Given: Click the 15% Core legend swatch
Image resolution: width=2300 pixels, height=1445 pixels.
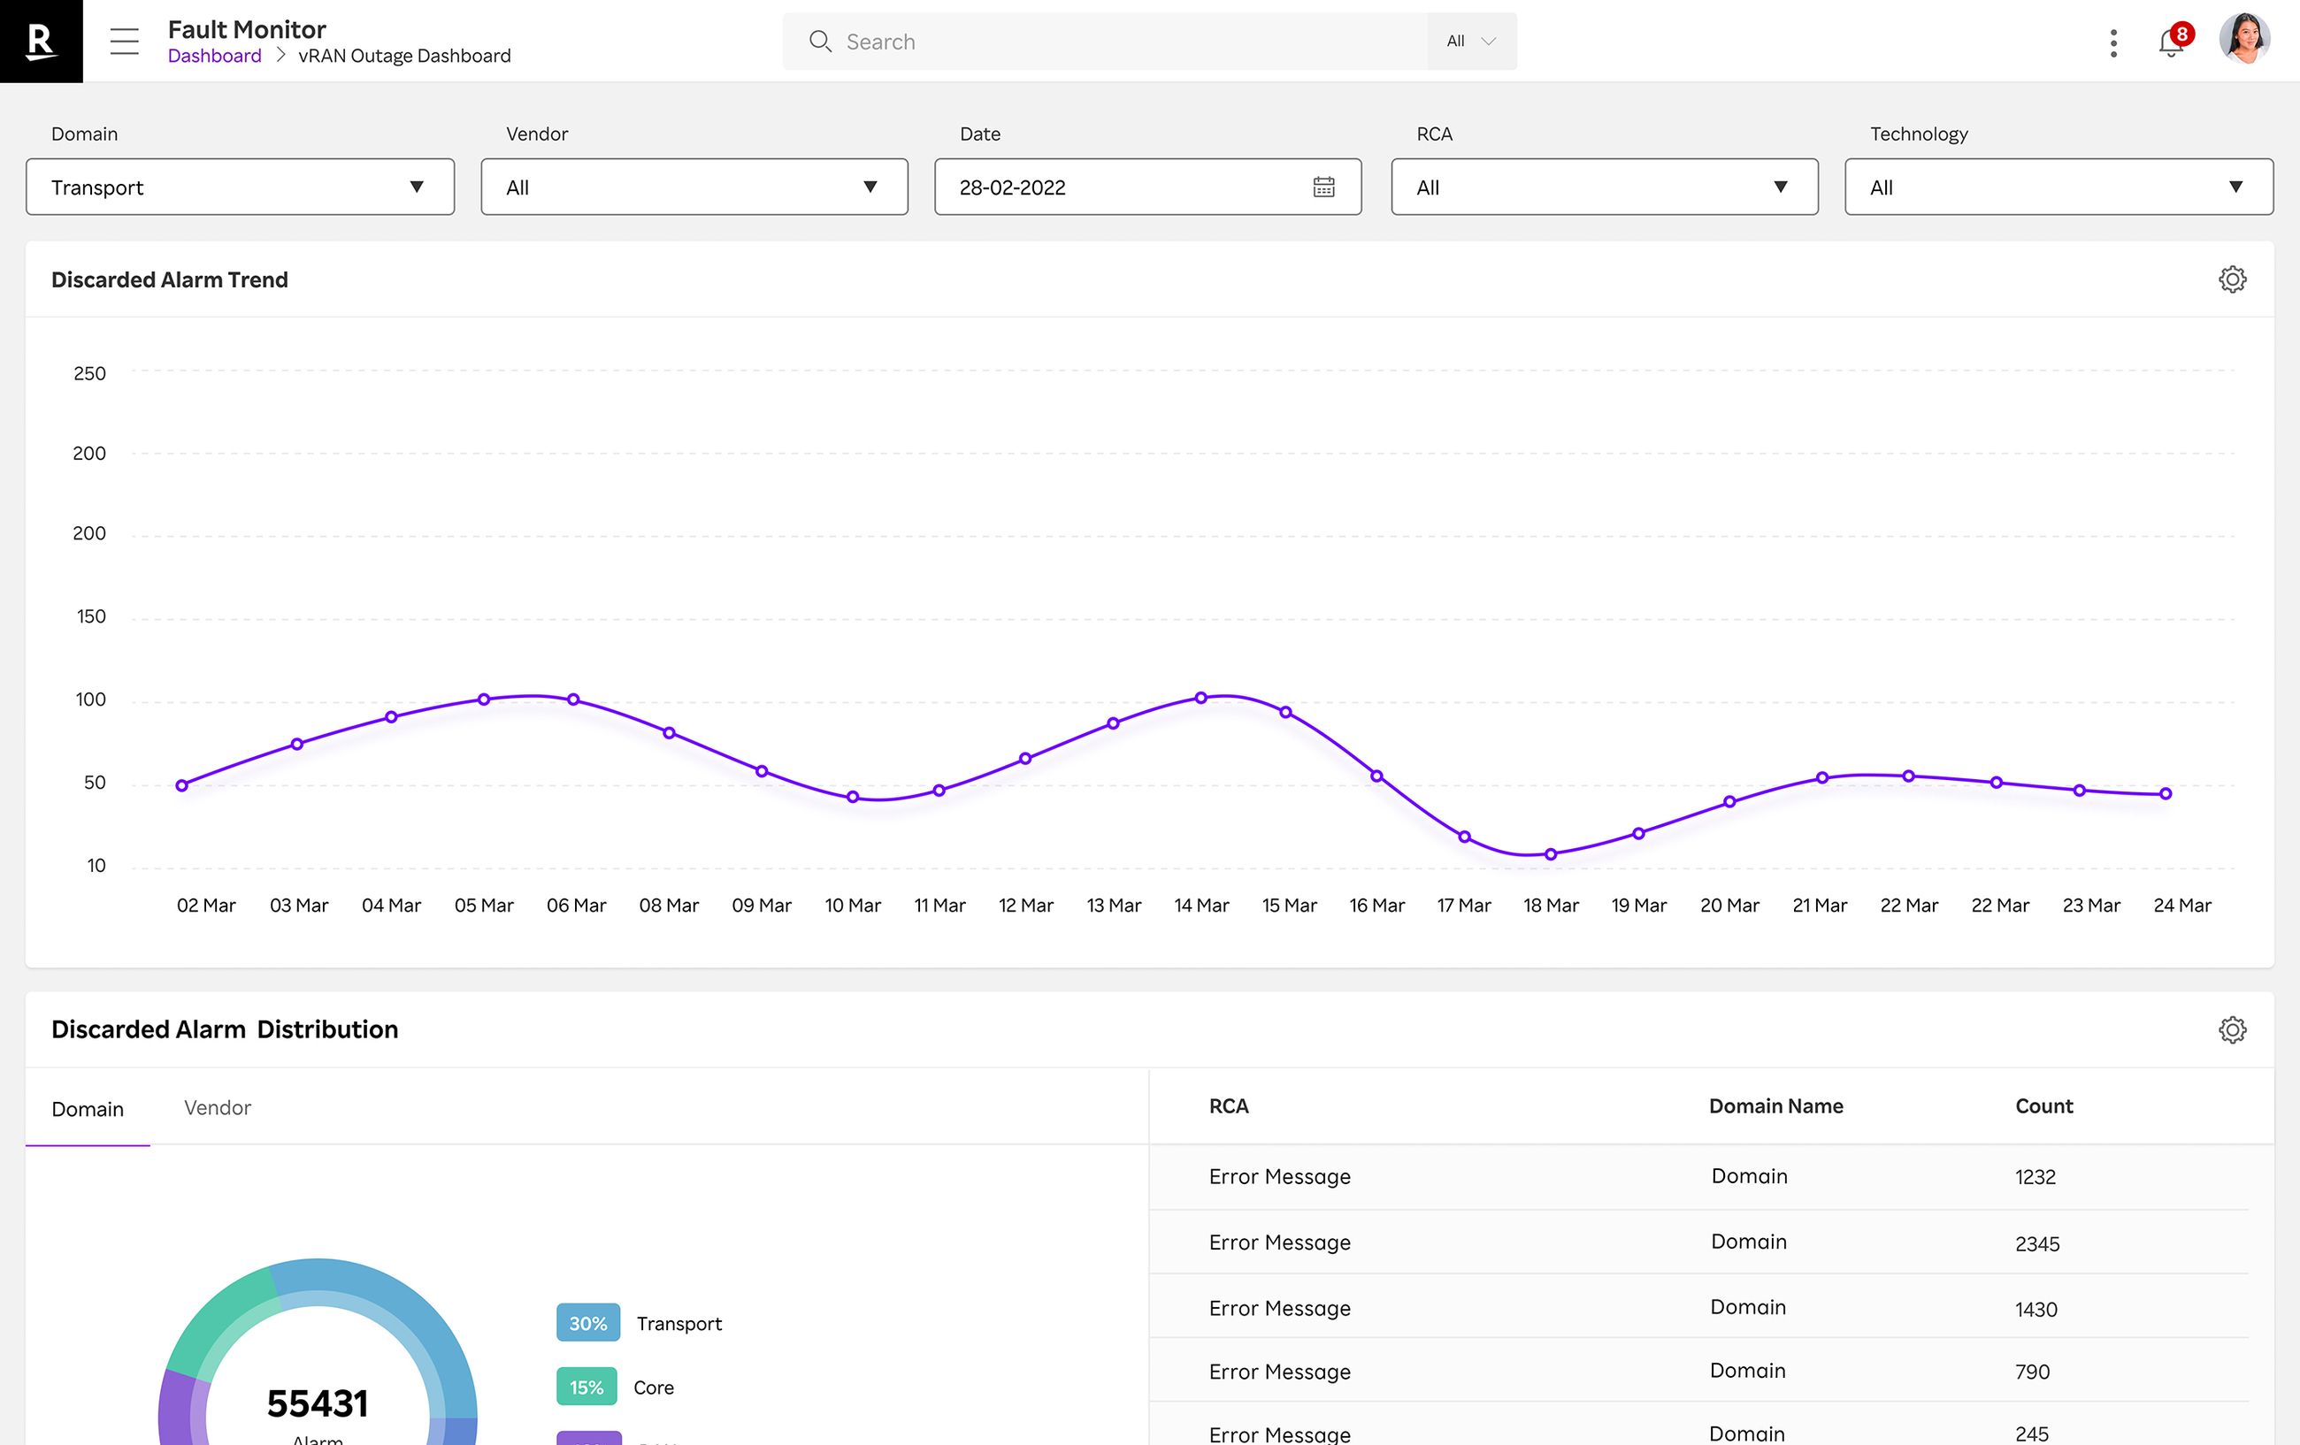Looking at the screenshot, I should click(x=586, y=1388).
